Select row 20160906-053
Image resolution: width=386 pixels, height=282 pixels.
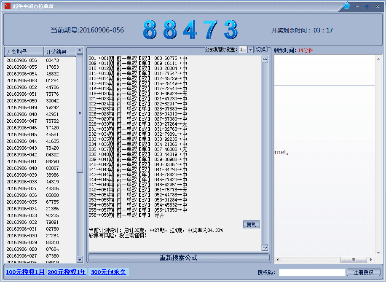click(x=40, y=81)
